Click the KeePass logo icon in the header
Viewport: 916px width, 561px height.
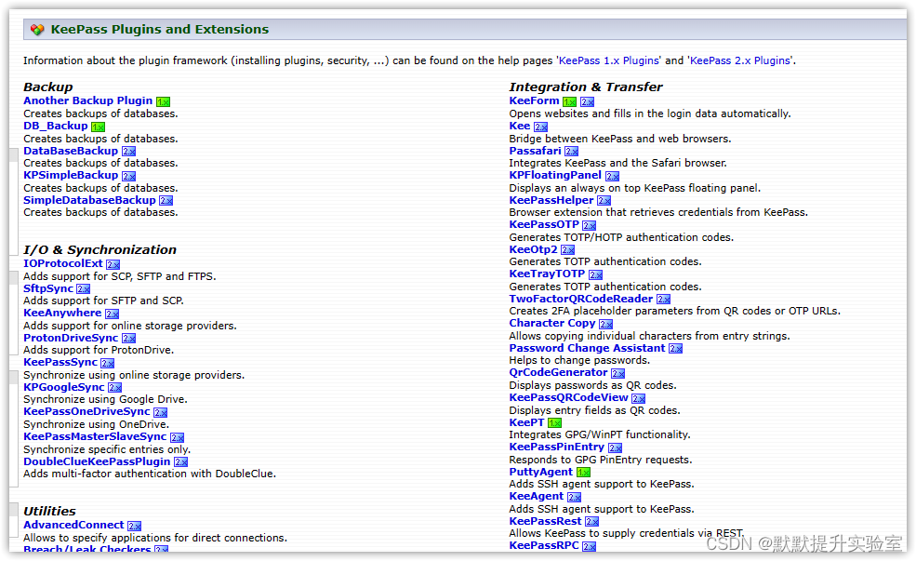click(37, 30)
